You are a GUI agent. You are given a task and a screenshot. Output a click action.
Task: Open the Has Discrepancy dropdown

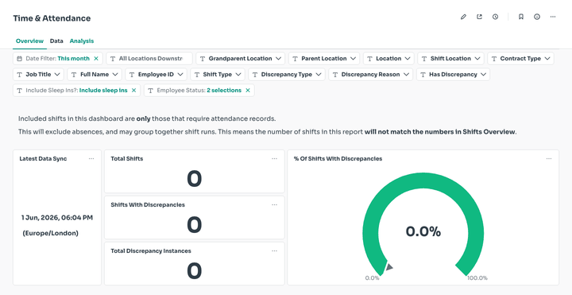click(x=453, y=75)
